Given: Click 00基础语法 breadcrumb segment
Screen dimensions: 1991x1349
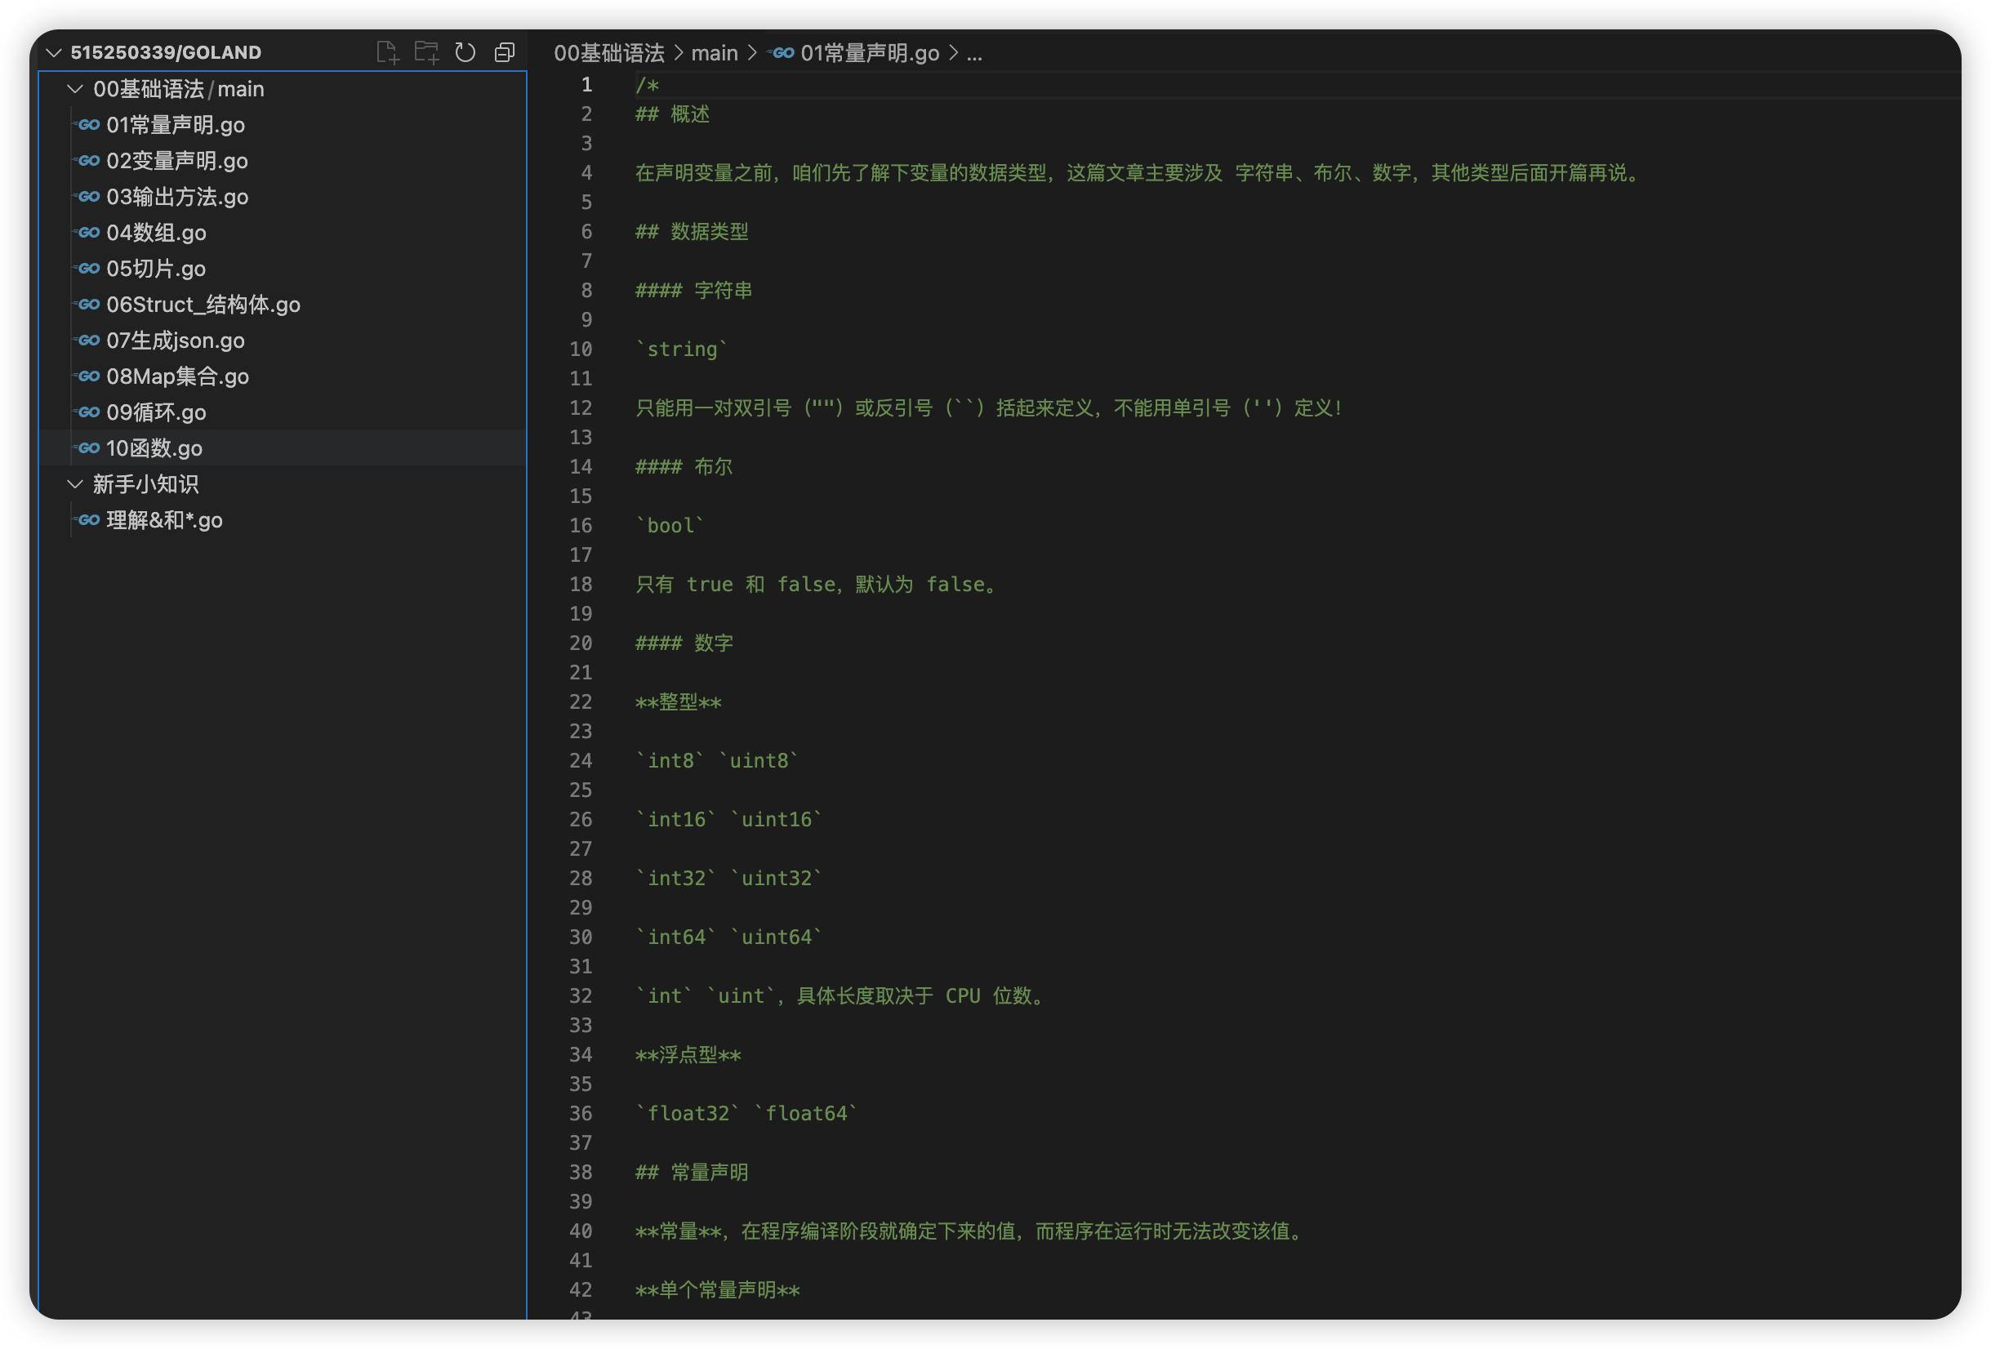Looking at the screenshot, I should [x=608, y=53].
